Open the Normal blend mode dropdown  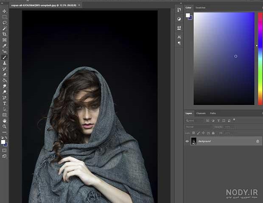pos(198,127)
